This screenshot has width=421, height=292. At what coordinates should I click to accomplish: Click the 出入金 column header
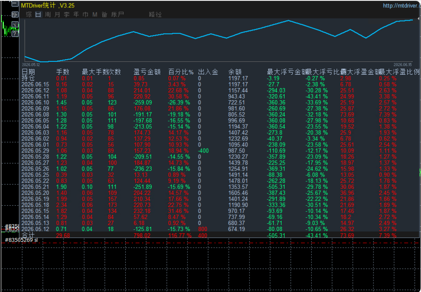pyautogui.click(x=208, y=72)
